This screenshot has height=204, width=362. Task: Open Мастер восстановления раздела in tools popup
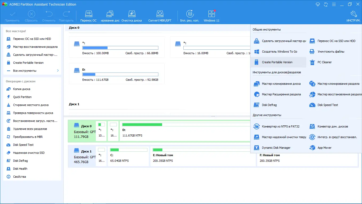pos(334,94)
